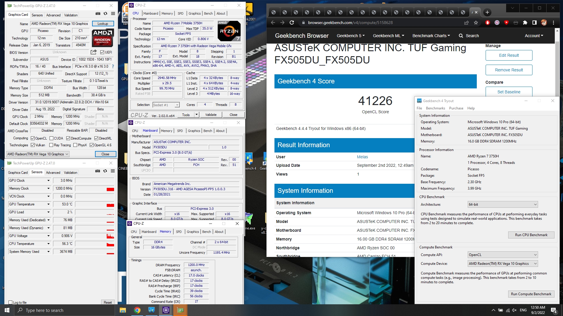The image size is (563, 316).
Task: Toggle the browser side panel icon
Action: pyautogui.click(x=535, y=23)
